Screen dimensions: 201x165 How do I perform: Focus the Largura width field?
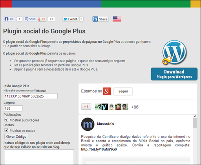[13, 108]
